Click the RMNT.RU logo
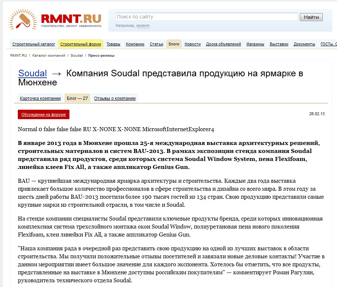 pyautogui.click(x=55, y=19)
